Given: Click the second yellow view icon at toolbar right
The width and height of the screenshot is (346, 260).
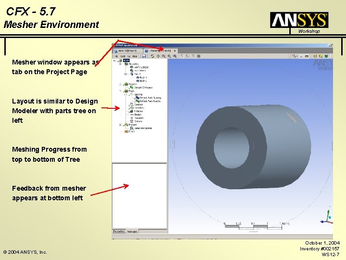Looking at the screenshot, I should 321,56.
